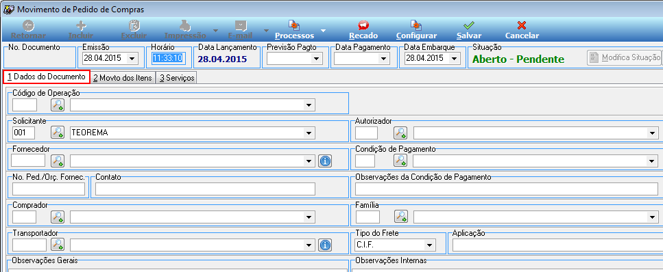Click the Comprador code field

pos(24,217)
